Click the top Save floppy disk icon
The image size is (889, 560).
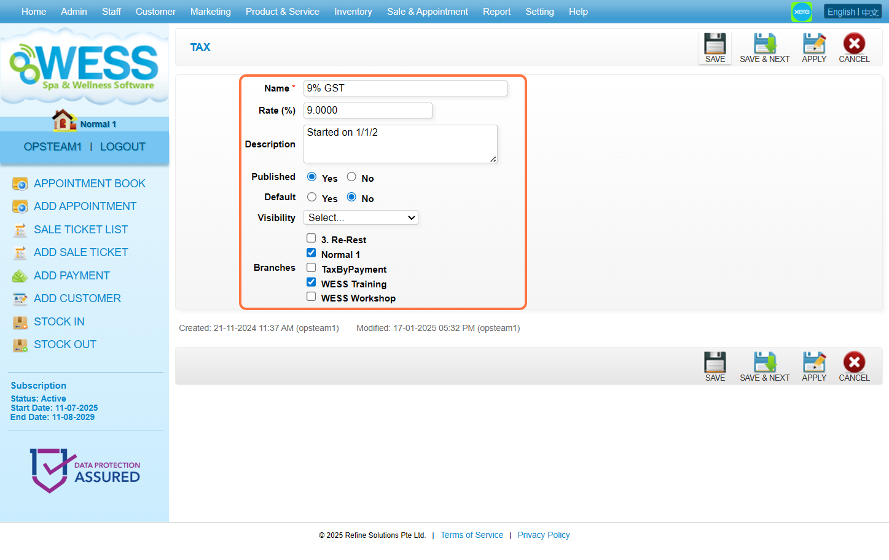coord(715,44)
